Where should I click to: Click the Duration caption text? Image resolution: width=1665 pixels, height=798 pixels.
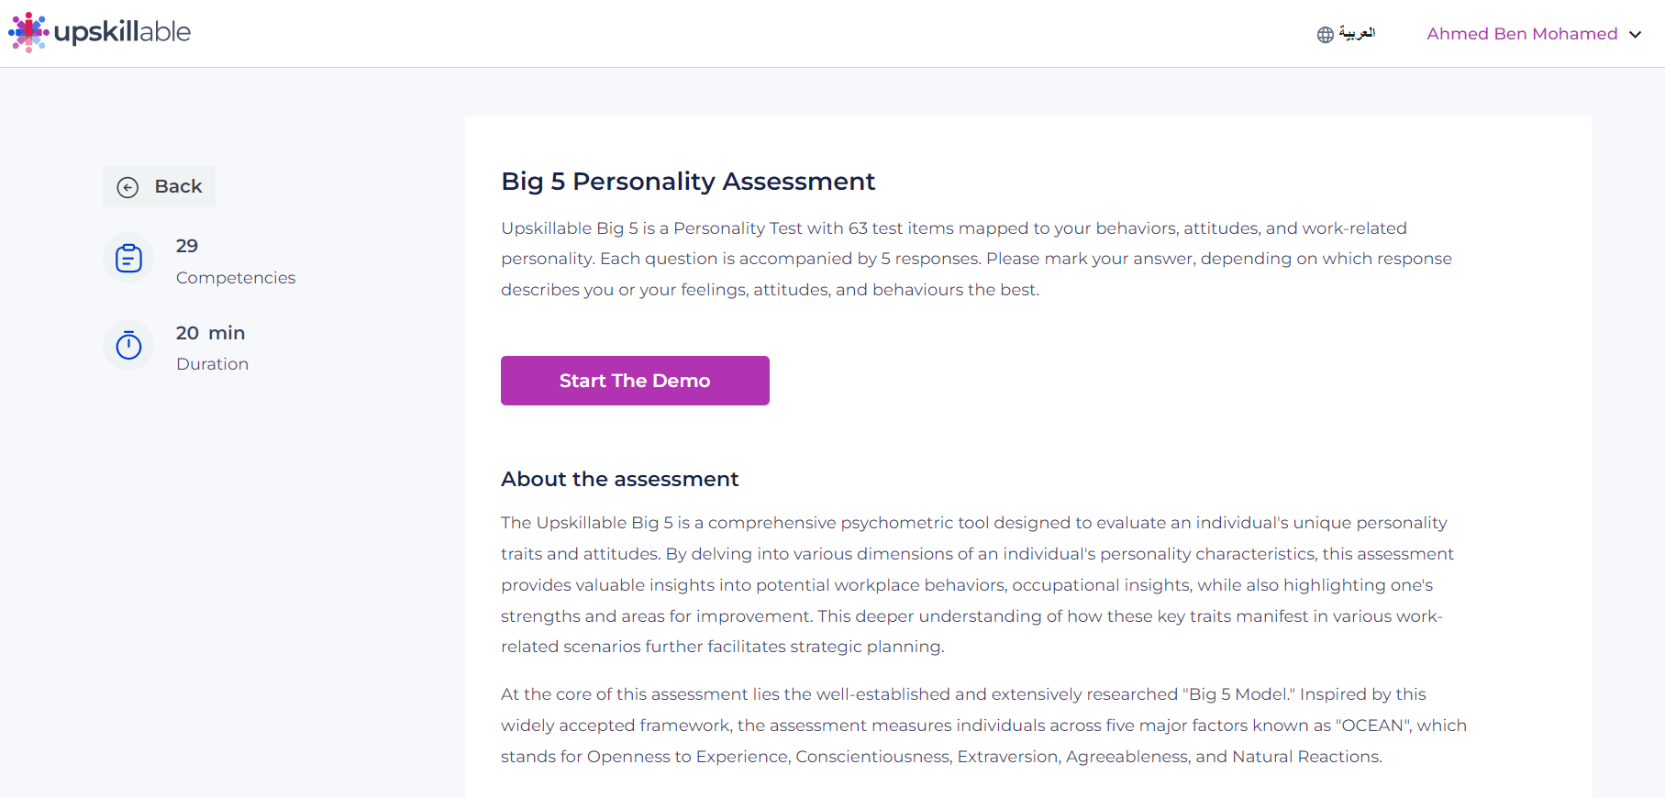coord(212,364)
